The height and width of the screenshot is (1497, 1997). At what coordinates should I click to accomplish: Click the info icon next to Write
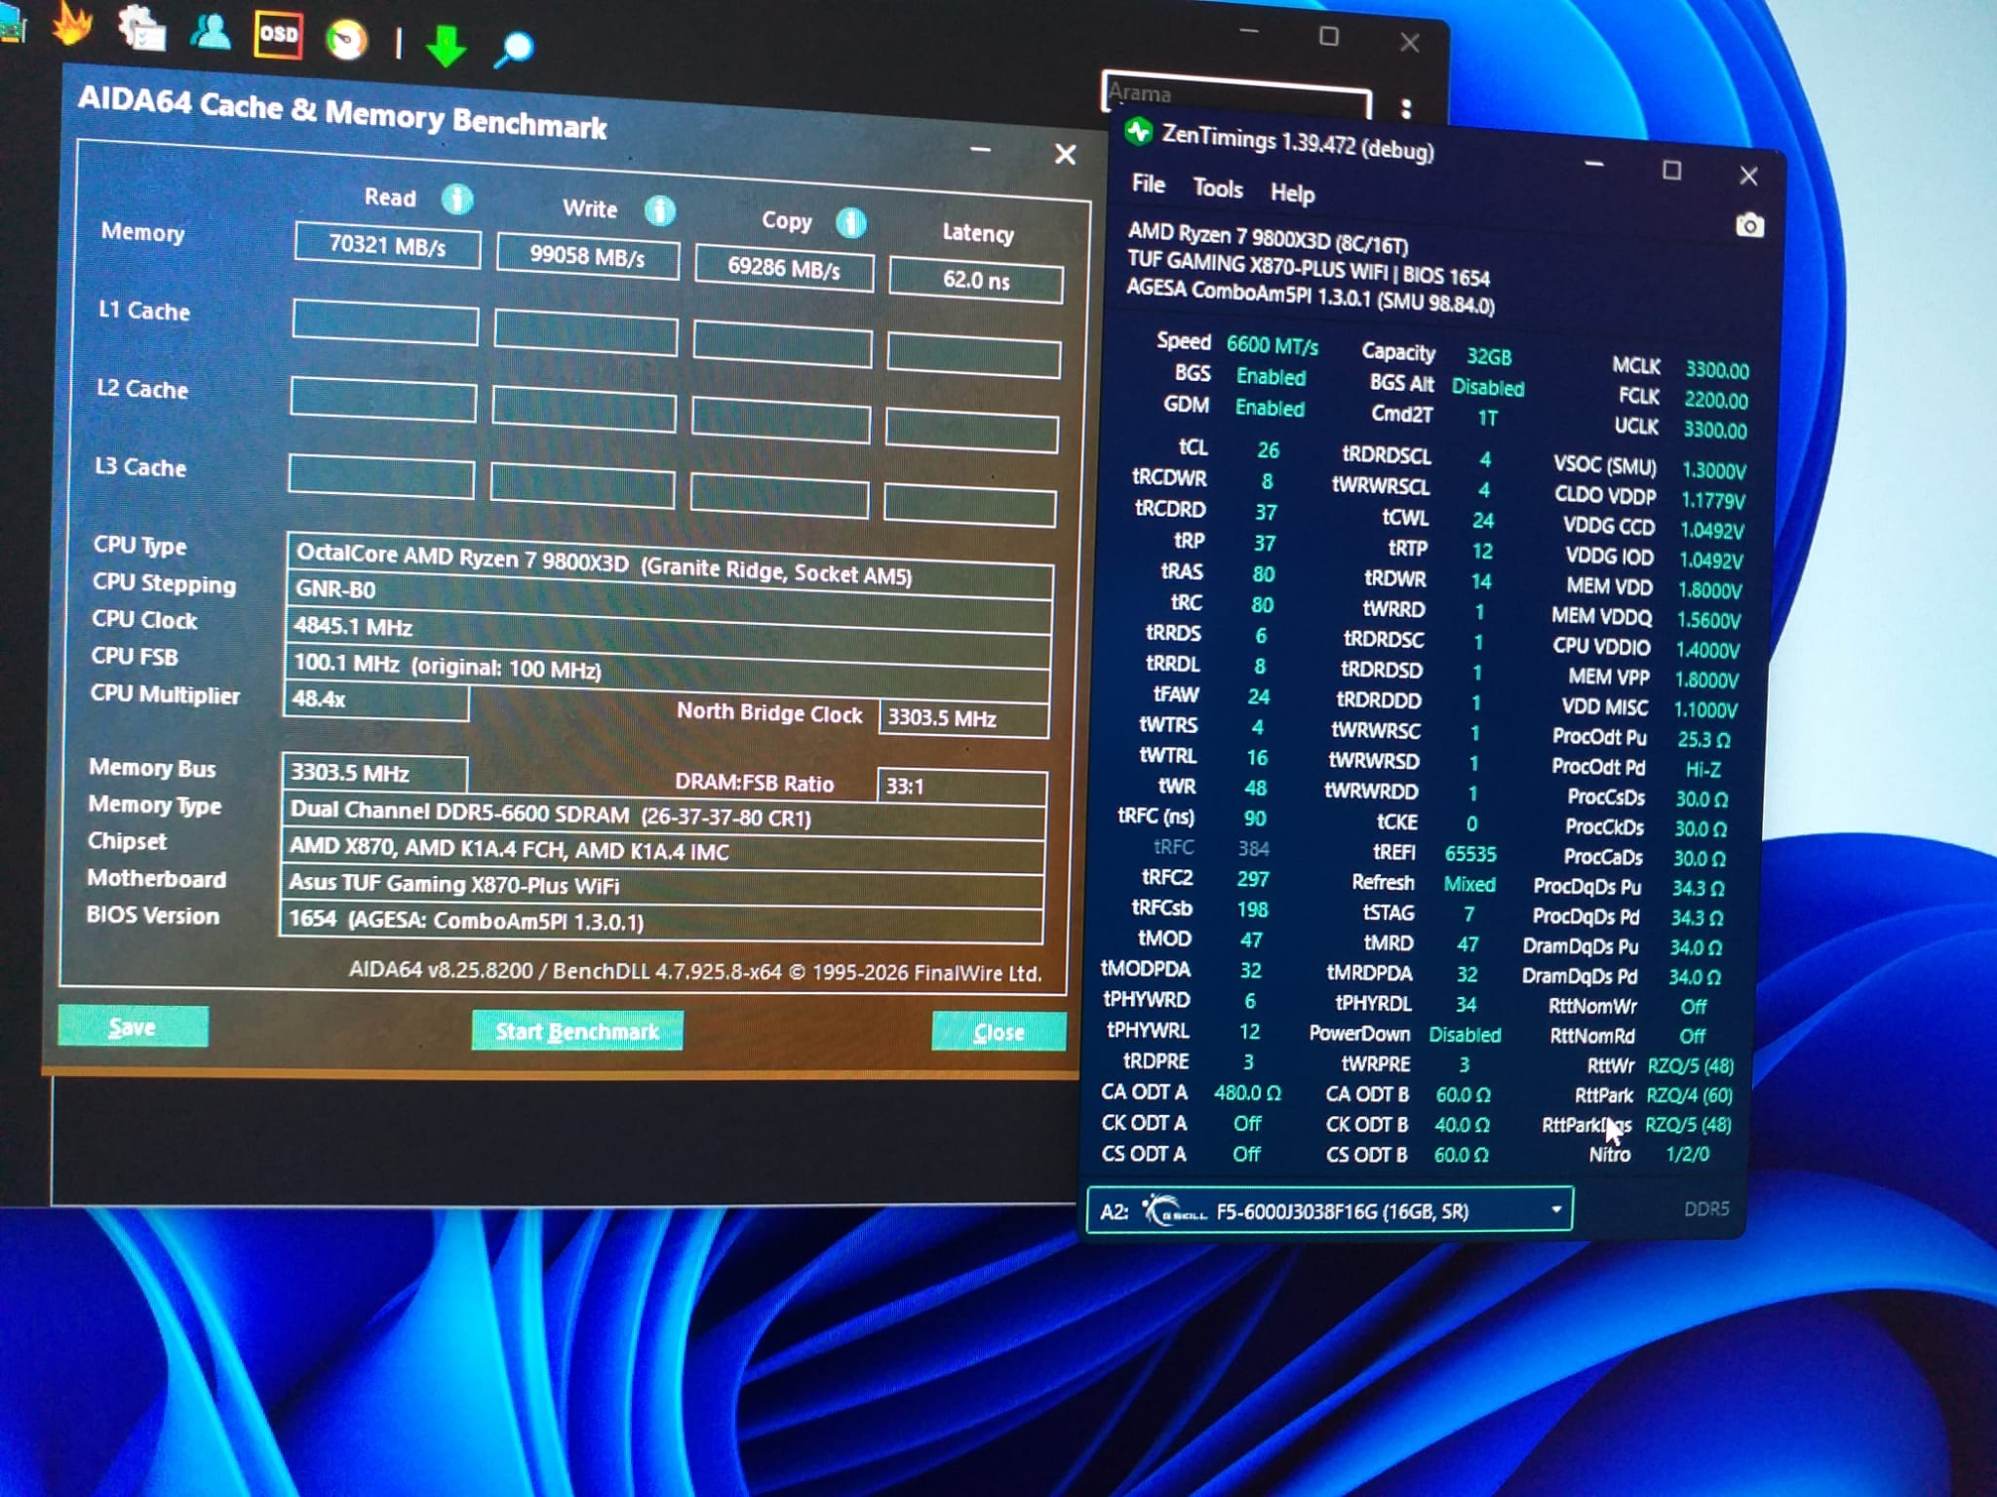660,210
